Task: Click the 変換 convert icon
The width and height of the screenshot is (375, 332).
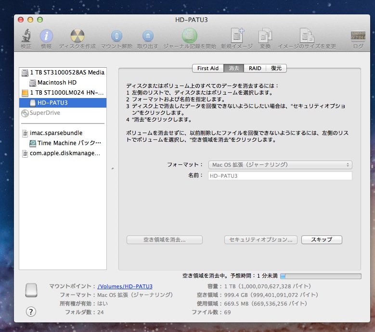Action: click(x=265, y=36)
